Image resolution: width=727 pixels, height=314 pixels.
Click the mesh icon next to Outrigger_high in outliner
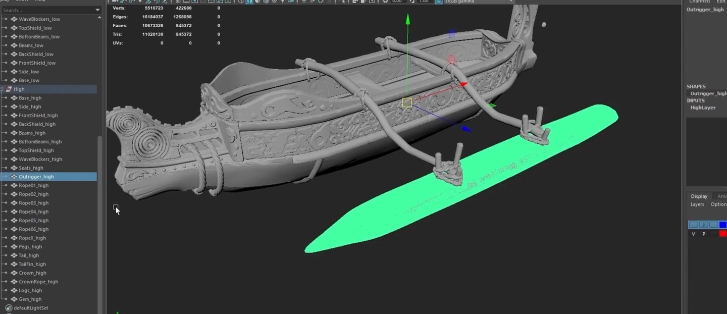(14, 177)
